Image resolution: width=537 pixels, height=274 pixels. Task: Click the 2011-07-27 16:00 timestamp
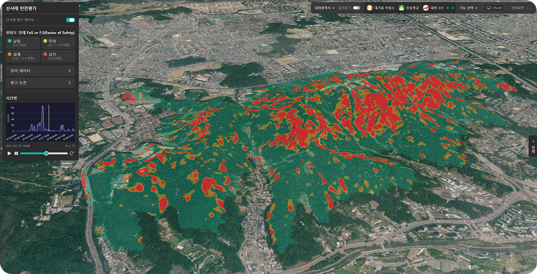(x=18, y=146)
